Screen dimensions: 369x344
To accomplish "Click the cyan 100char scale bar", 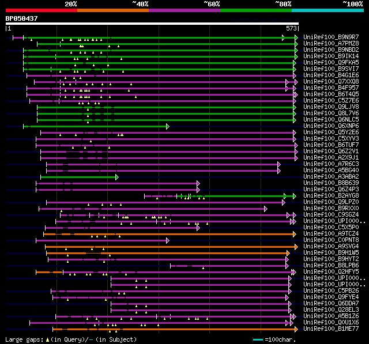I will [258, 339].
